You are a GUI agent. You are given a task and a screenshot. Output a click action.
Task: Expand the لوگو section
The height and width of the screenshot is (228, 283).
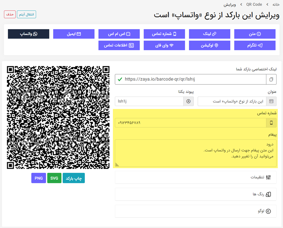196,211
